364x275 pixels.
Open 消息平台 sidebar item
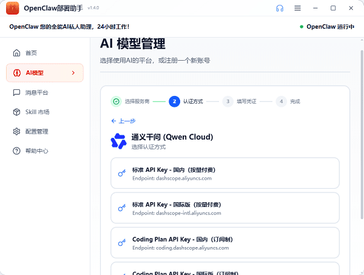click(x=45, y=92)
